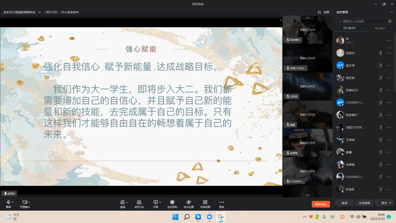Screen dimensions: 396x223
Task: Clear the member search with X icon
Action: pyautogui.click(x=390, y=21)
